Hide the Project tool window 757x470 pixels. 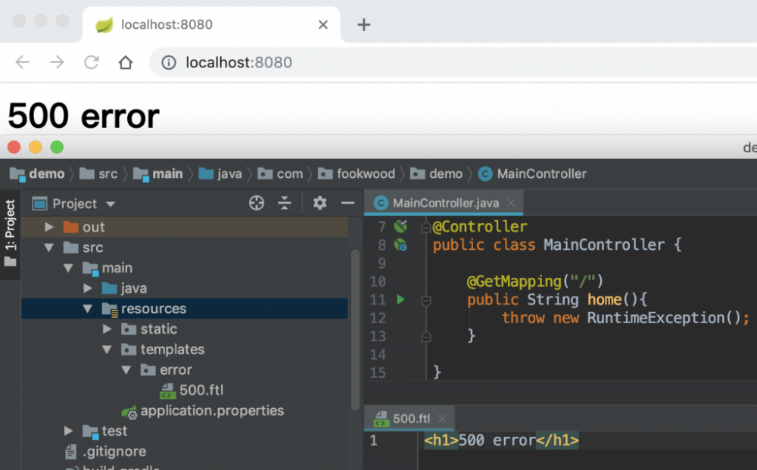(x=347, y=203)
